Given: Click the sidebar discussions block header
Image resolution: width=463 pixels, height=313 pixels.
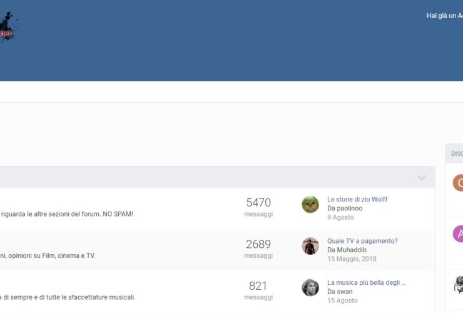Looking at the screenshot, I should [x=456, y=153].
